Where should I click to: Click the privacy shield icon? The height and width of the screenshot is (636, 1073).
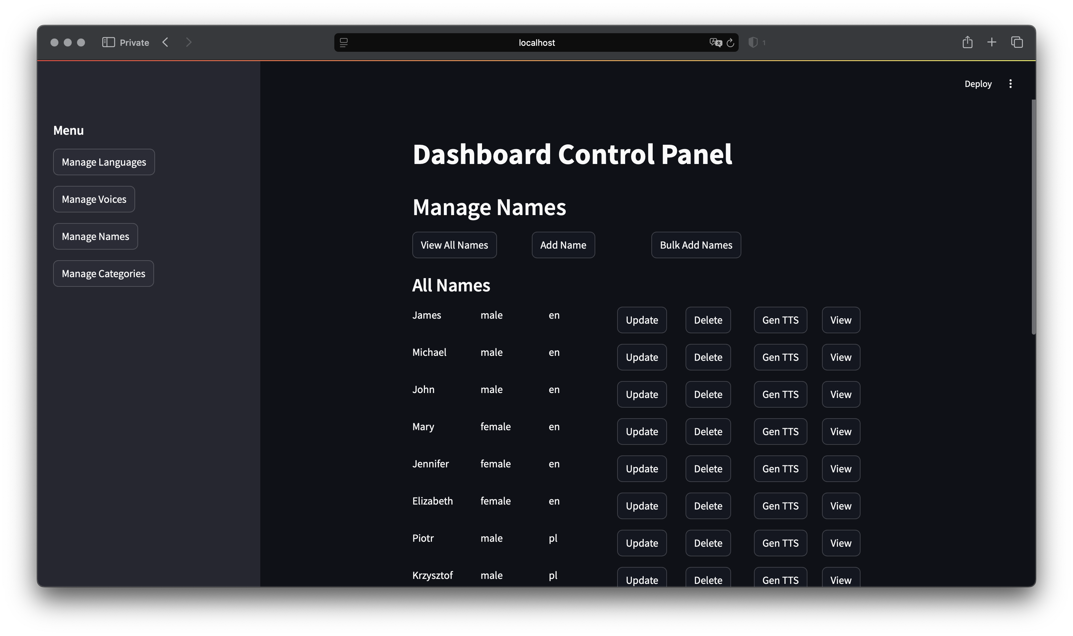(x=753, y=42)
